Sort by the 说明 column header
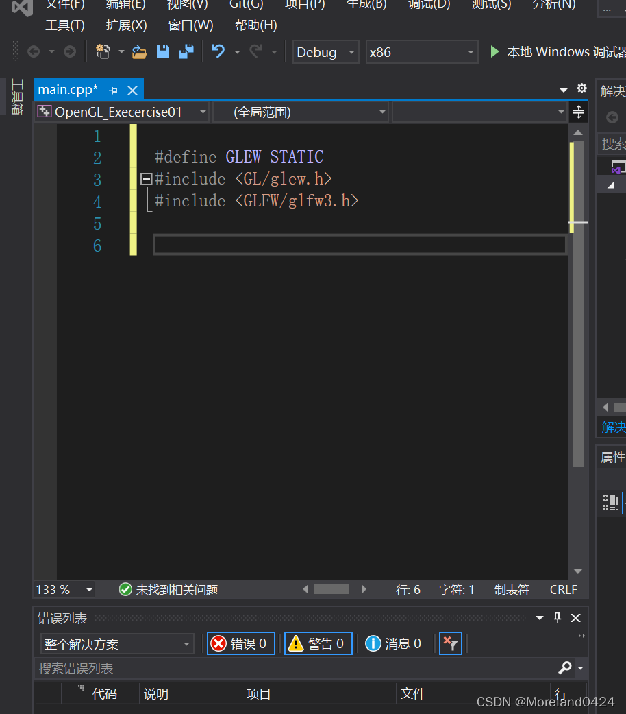 point(156,694)
